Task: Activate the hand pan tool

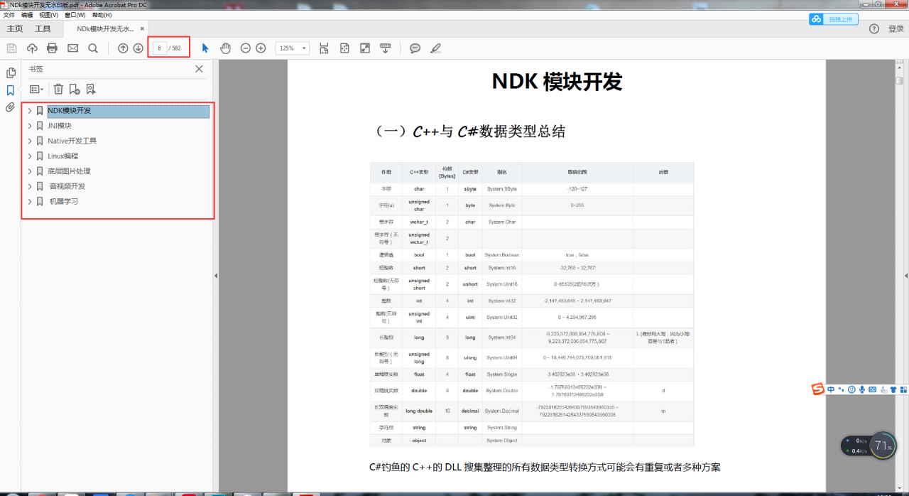Action: (225, 48)
